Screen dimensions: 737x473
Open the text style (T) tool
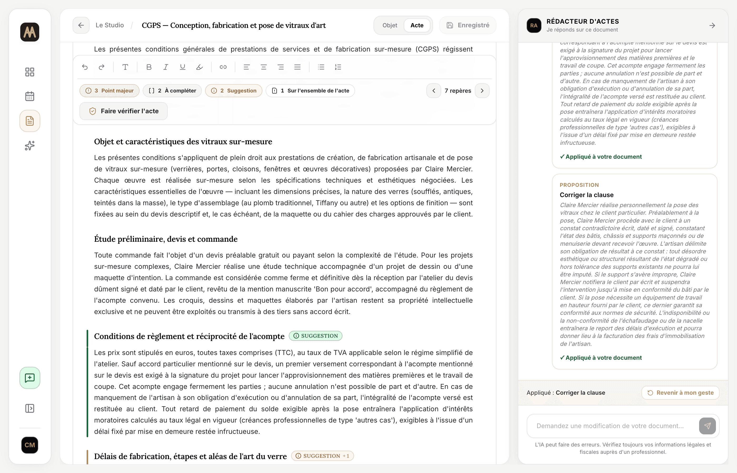point(125,67)
